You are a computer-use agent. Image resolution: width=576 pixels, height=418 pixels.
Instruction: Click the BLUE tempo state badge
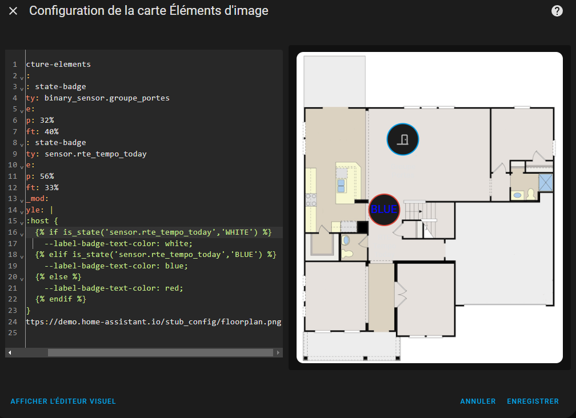384,210
